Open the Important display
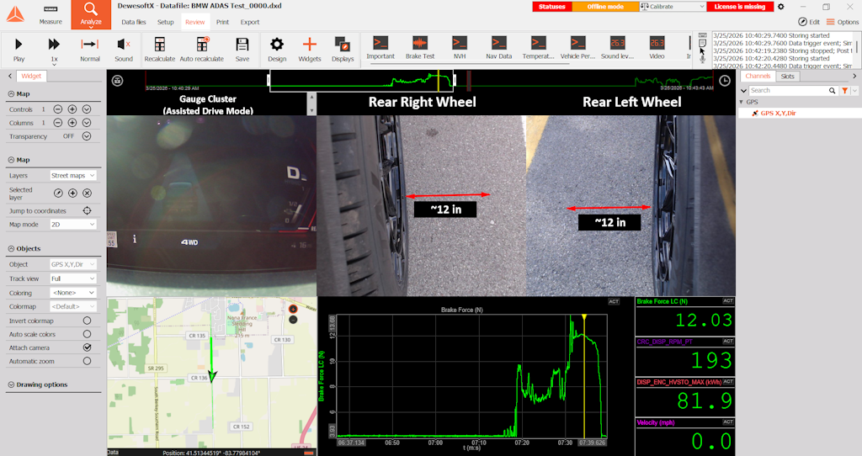Viewport: 862px width, 456px height. [380, 48]
